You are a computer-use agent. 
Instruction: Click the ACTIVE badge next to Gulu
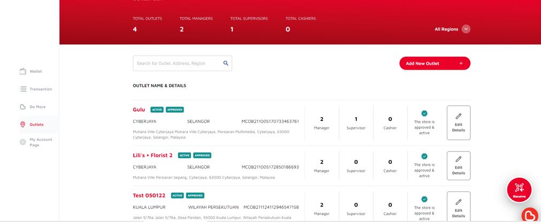point(157,110)
